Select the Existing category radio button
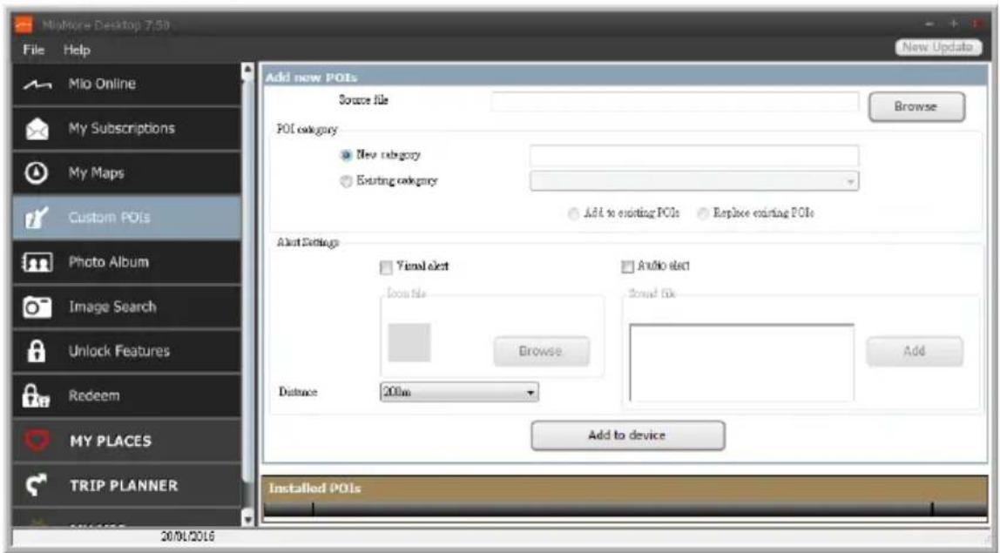 [x=347, y=181]
